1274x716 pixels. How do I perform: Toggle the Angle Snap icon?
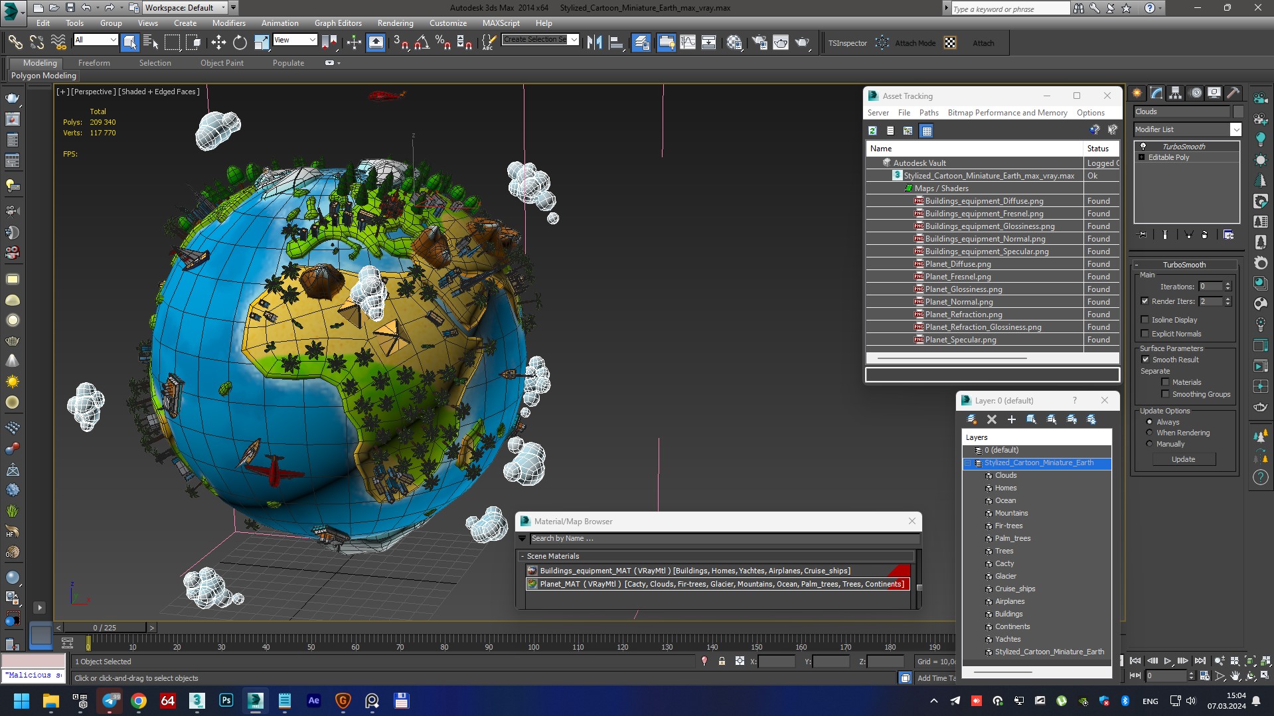422,42
